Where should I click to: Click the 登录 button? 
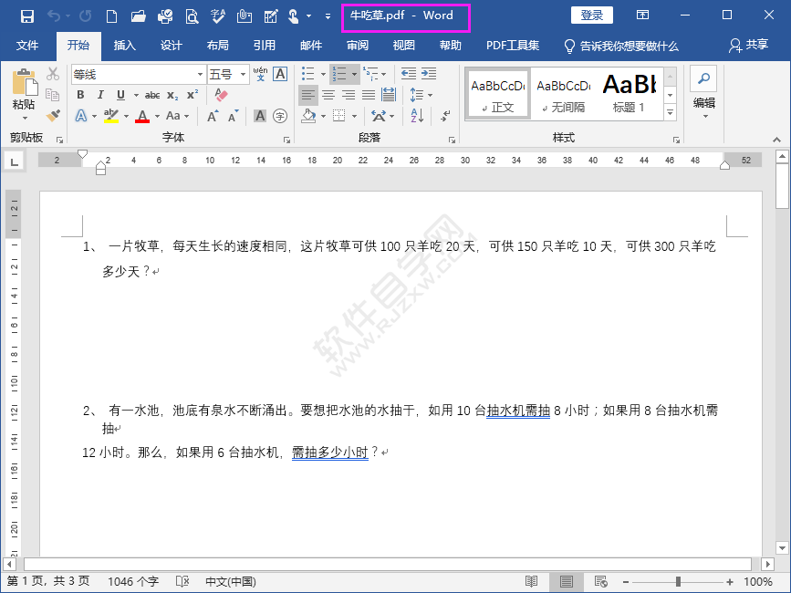coord(591,15)
